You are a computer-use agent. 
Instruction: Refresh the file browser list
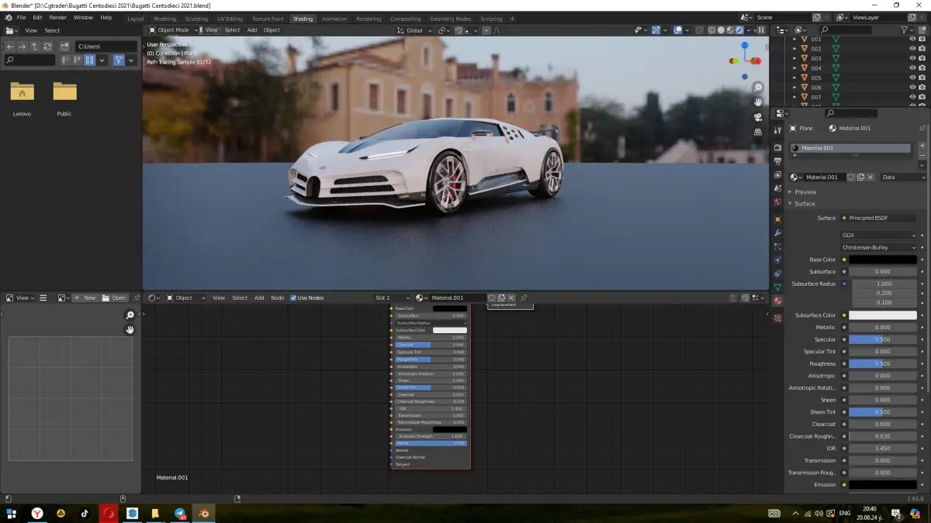coord(47,46)
